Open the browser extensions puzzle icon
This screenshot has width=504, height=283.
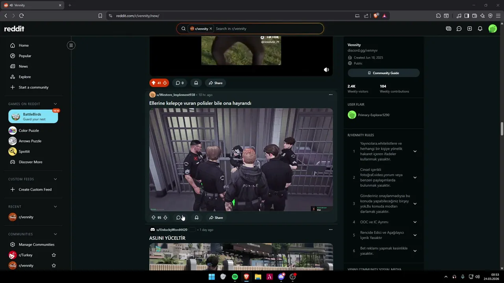438,16
